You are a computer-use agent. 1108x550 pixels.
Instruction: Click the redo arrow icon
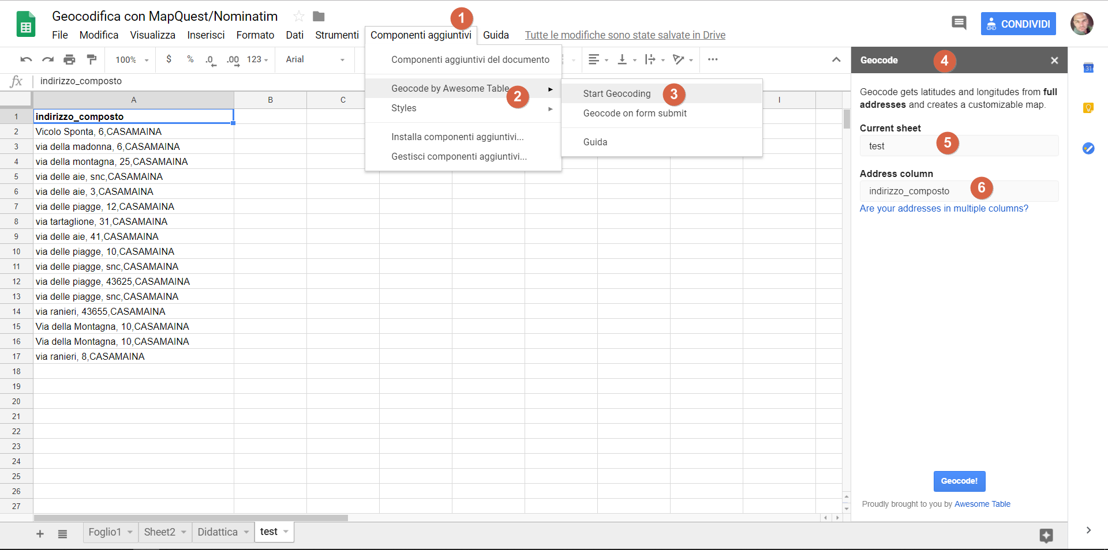[x=48, y=59]
